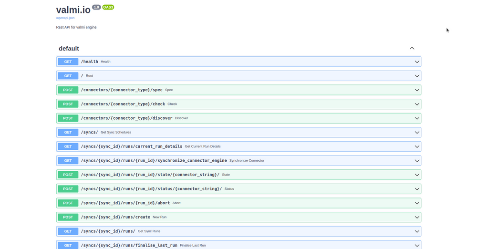Click GET badge for Root endpoint
The image size is (477, 249).
pos(68,76)
